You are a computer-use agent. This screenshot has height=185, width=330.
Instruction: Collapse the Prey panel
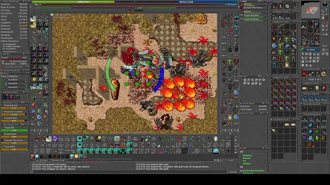pyautogui.click(x=27, y=73)
